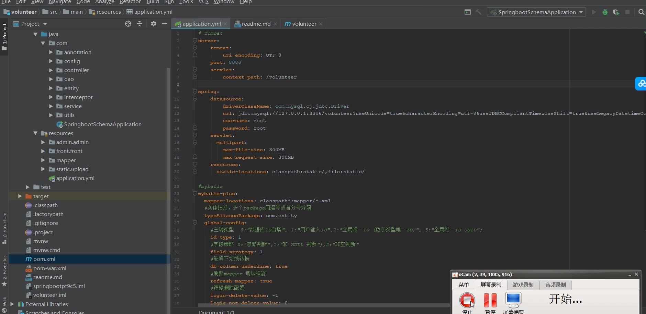Fold the spring block in gutter
This screenshot has width=646, height=314.
pos(195,92)
